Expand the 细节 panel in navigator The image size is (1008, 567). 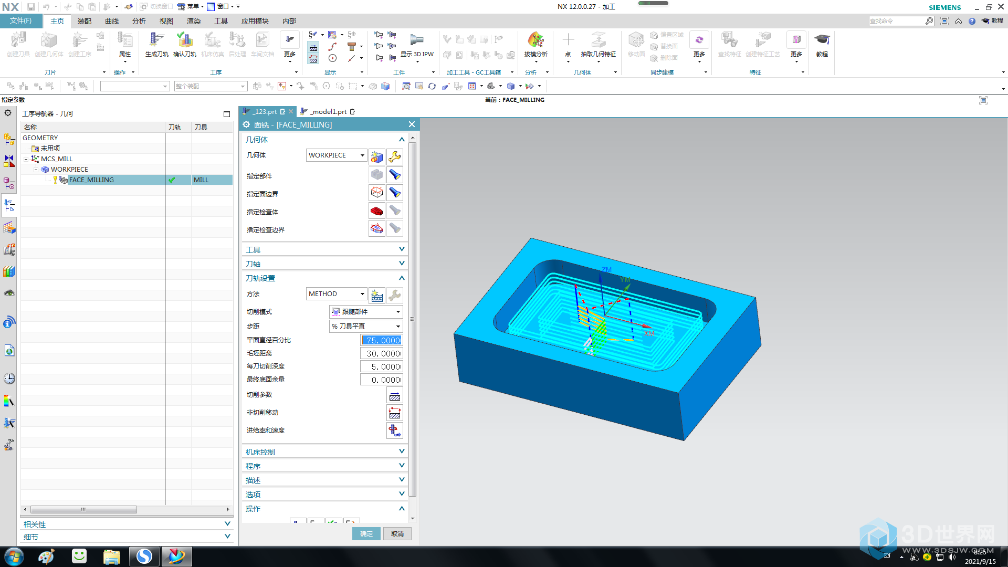(127, 537)
